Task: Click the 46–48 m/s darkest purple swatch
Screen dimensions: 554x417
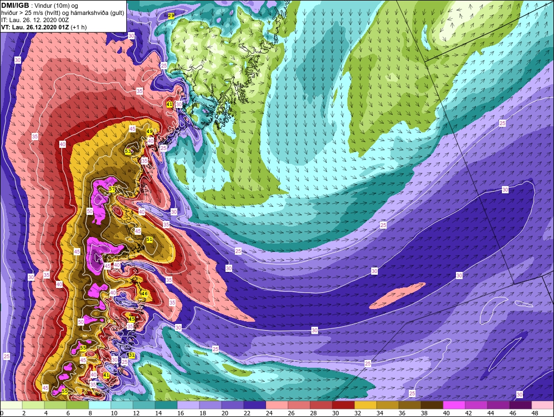Action: point(520,405)
